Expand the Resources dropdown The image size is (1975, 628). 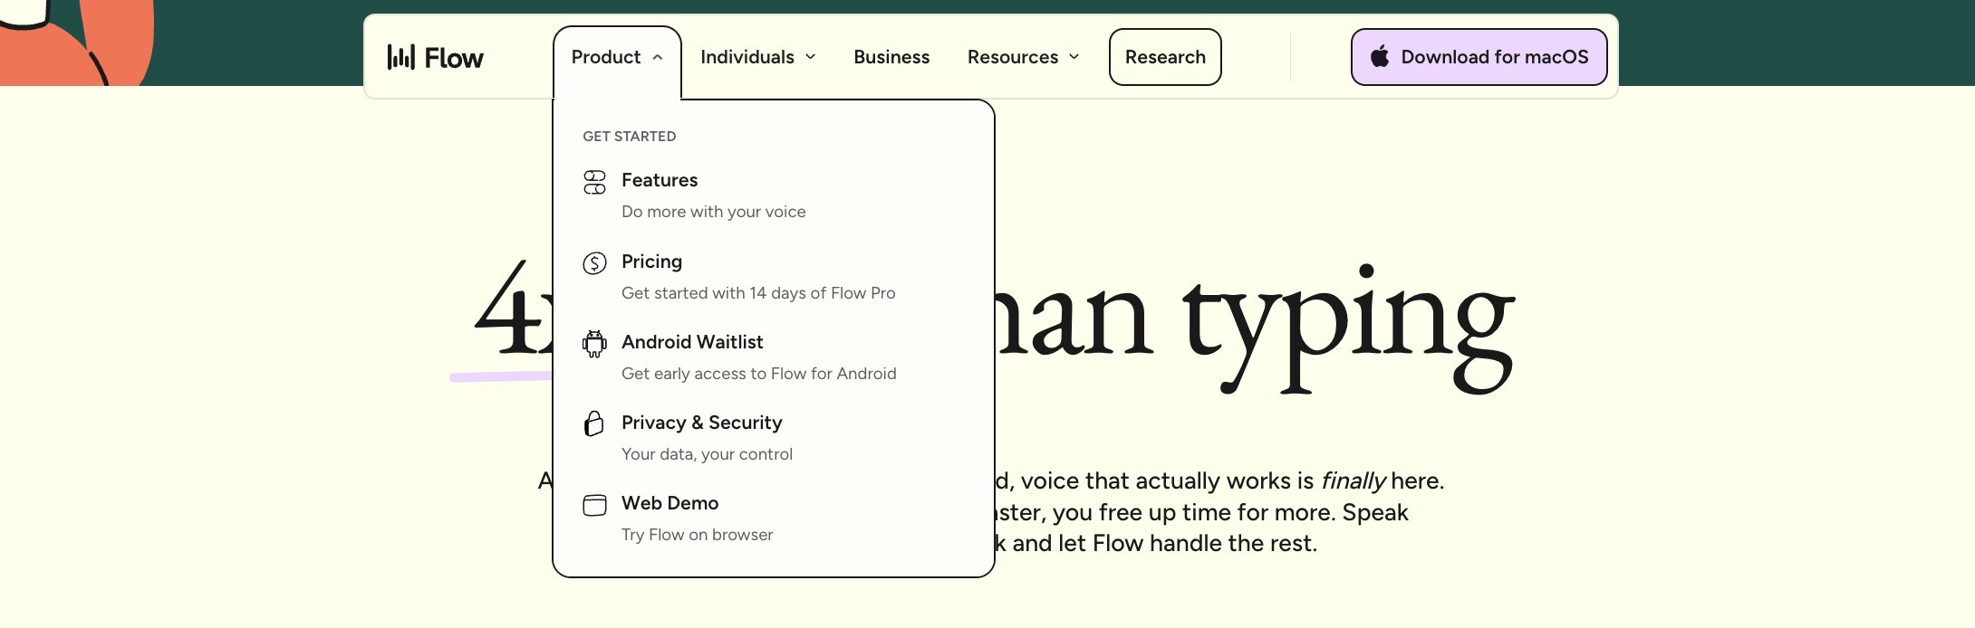(1024, 57)
